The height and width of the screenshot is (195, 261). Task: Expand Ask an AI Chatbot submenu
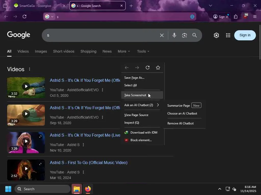[x=142, y=105]
